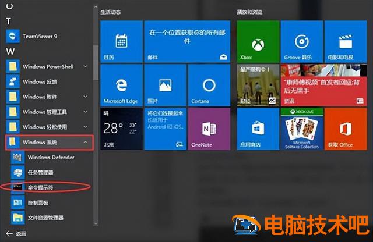Select the 文件资源管理器 label

[x=45, y=218]
